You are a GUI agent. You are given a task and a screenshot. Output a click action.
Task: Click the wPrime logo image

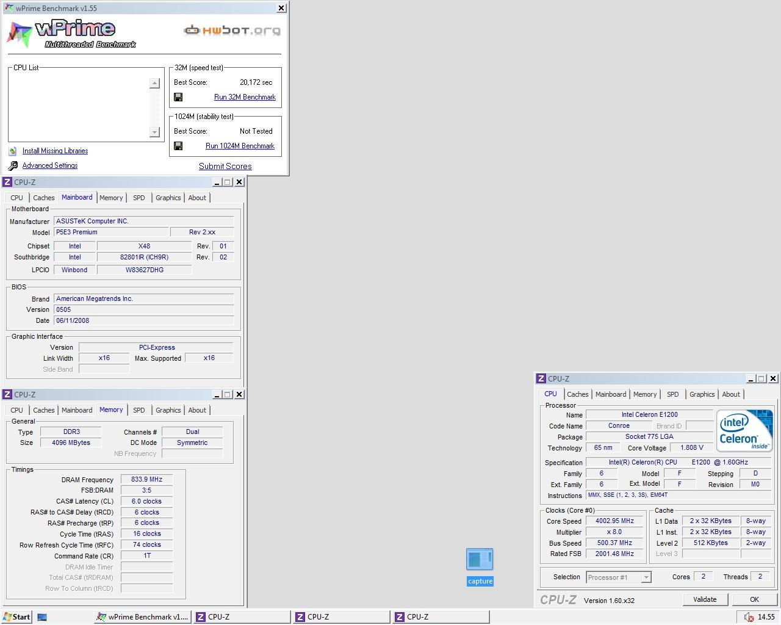pyautogui.click(x=72, y=34)
